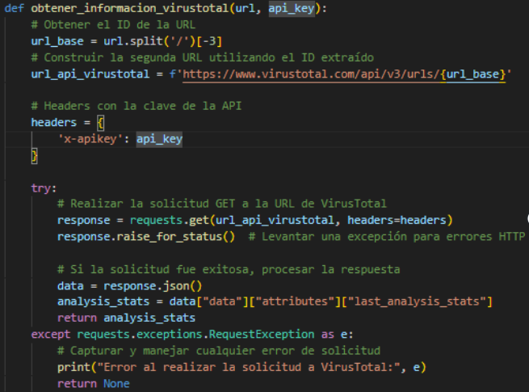Click closing brace of headers dictionary
This screenshot has width=529, height=392.
coord(35,155)
